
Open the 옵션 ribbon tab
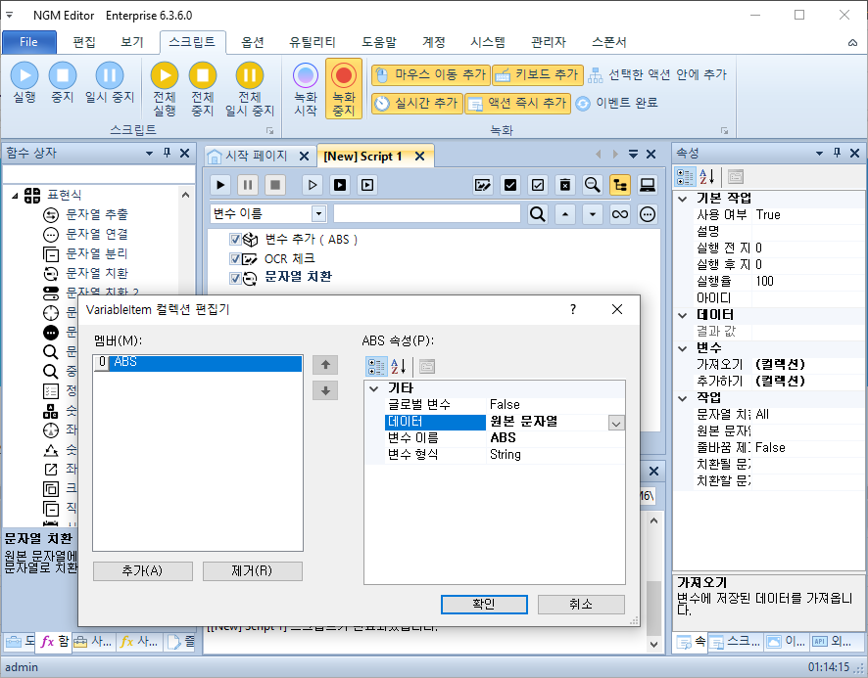(253, 42)
